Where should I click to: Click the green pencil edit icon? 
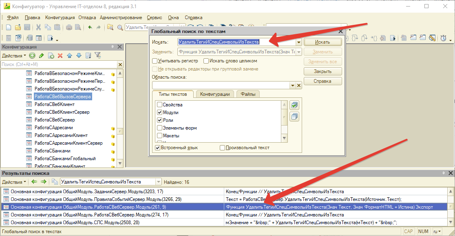point(41,55)
